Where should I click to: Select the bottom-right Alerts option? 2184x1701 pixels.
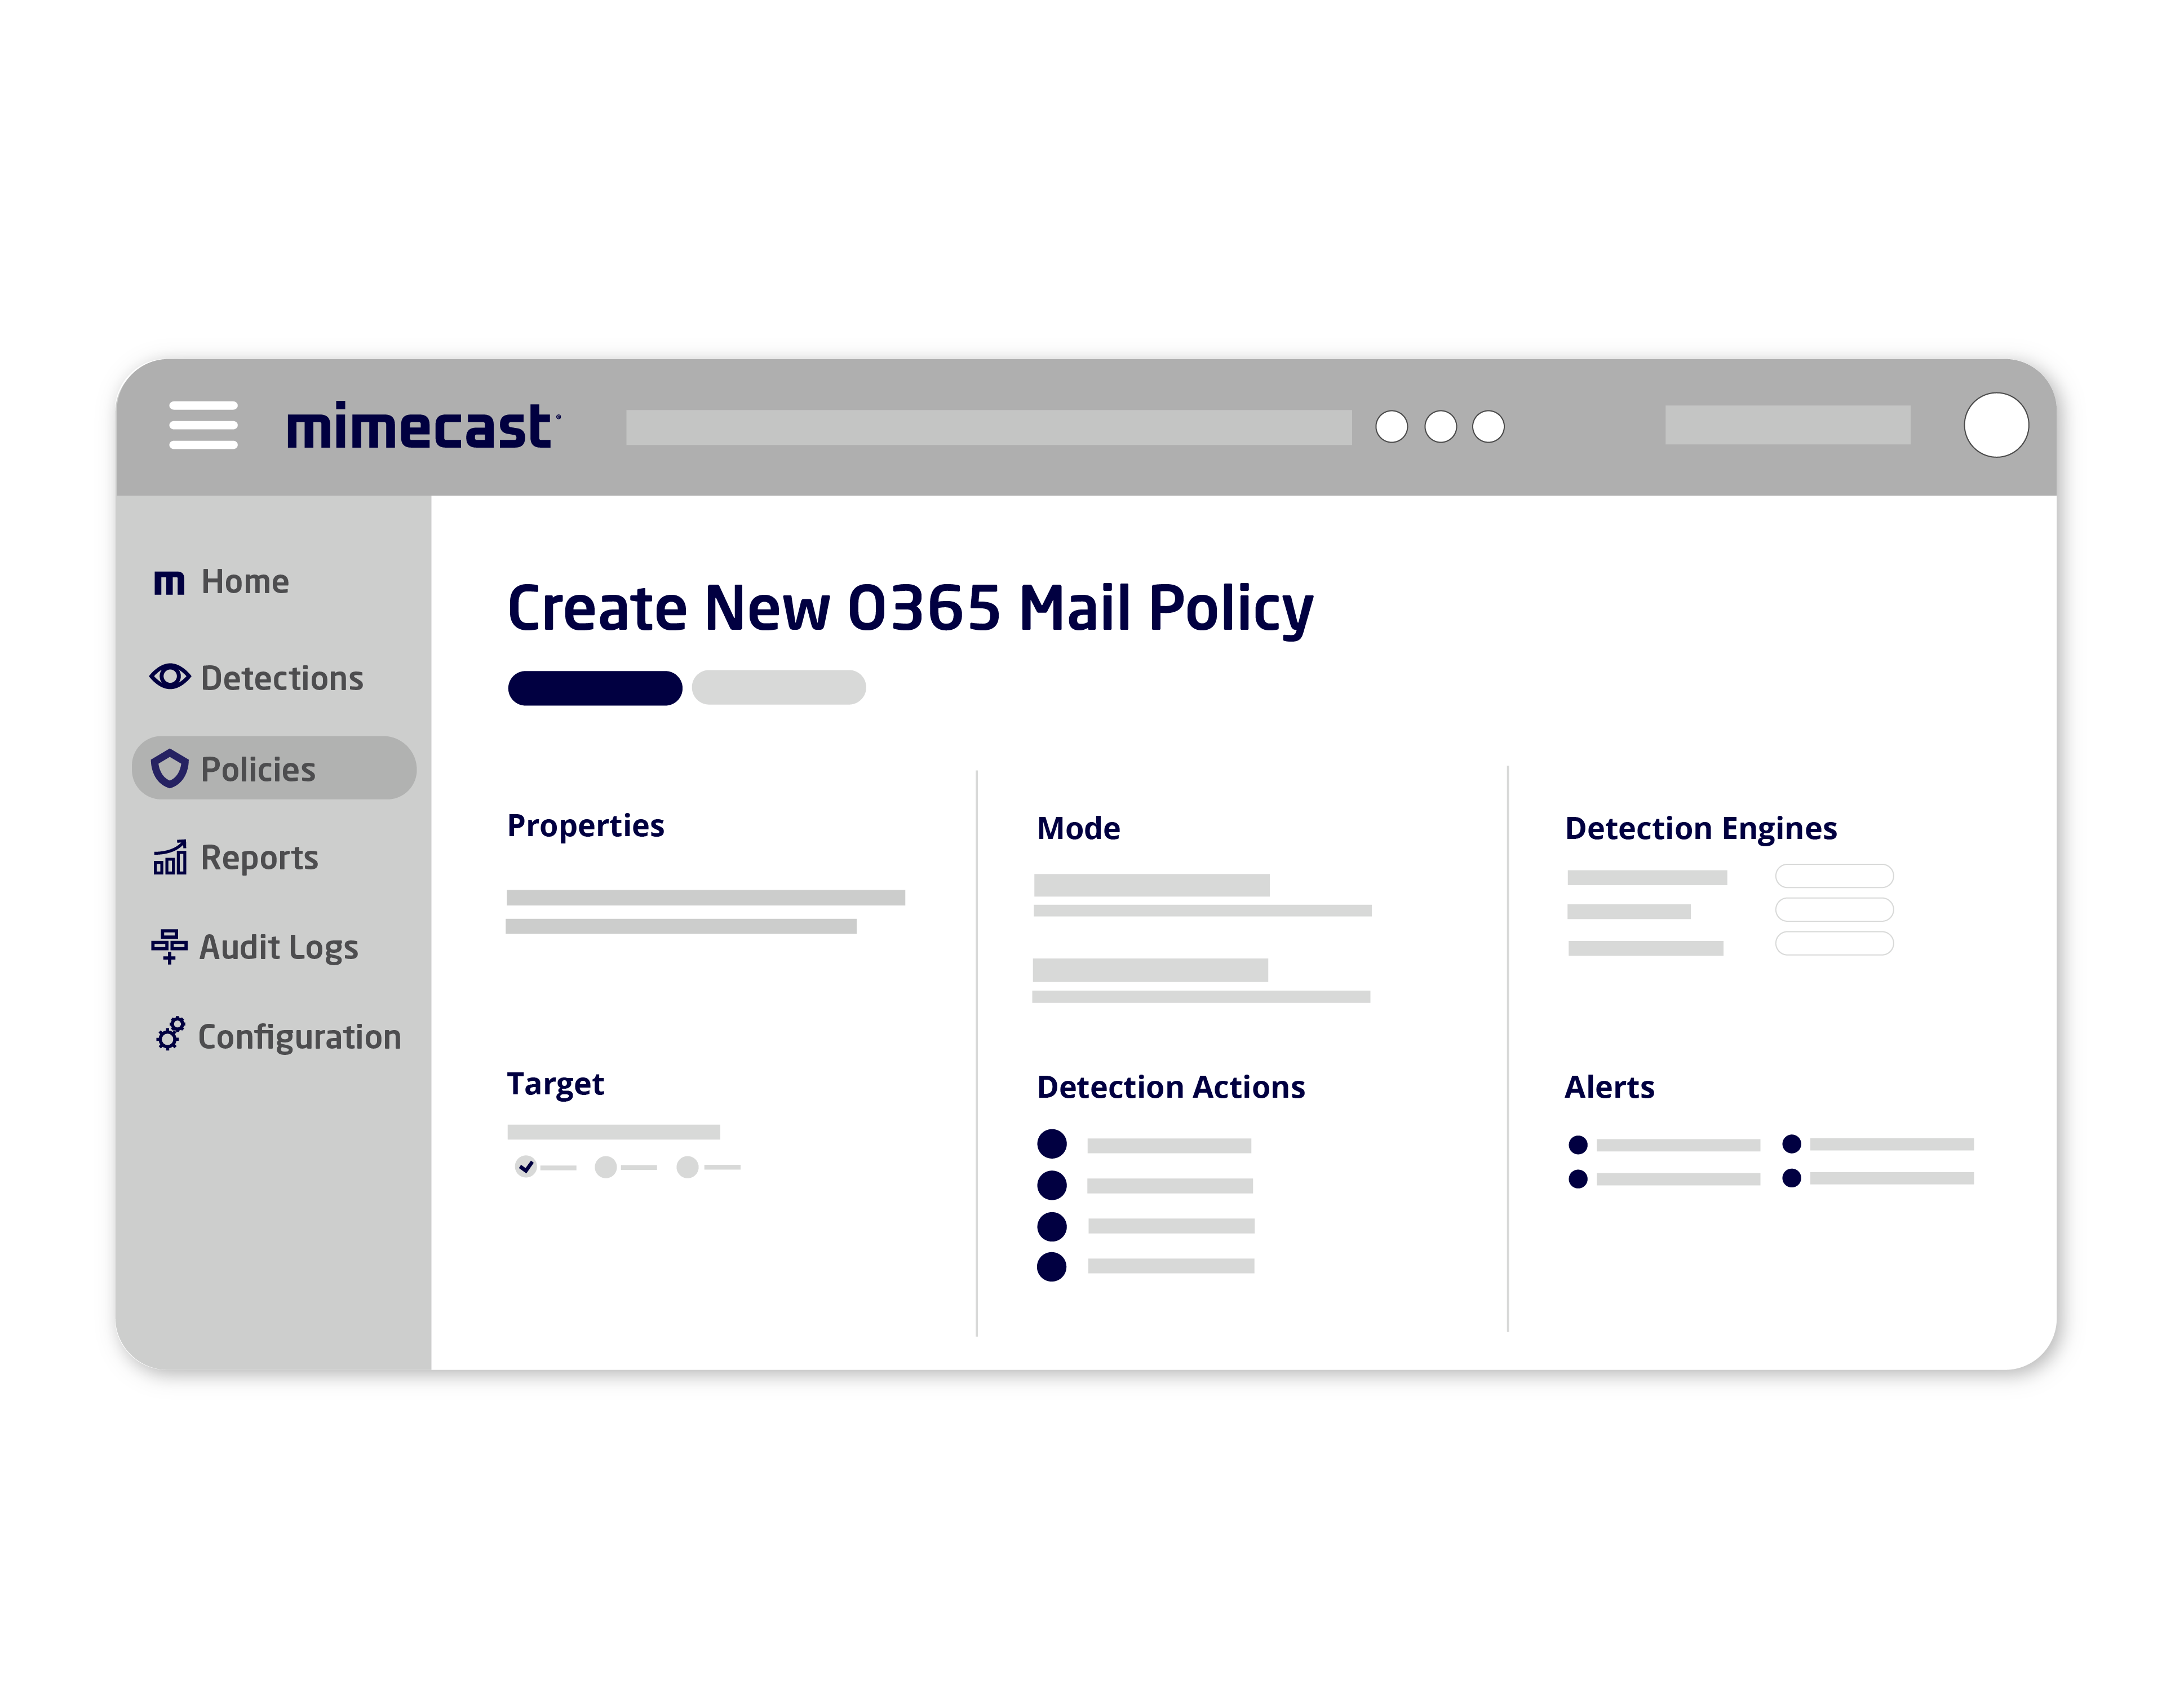[x=1792, y=1178]
